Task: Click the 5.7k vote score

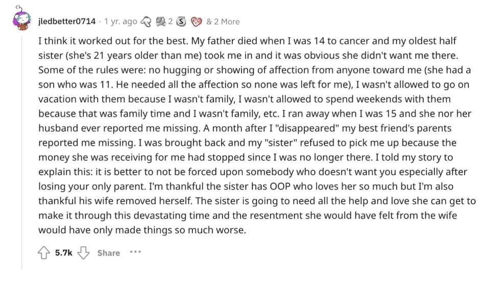Action: pyautogui.click(x=63, y=253)
